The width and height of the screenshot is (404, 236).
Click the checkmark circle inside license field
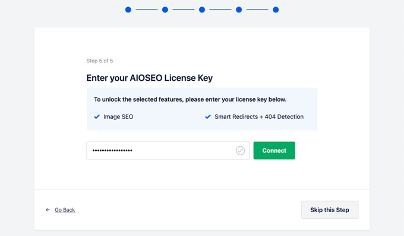coord(240,150)
